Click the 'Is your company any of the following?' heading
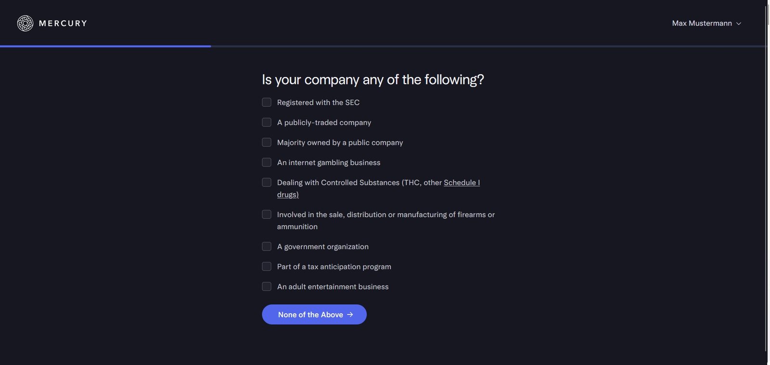 pyautogui.click(x=372, y=79)
